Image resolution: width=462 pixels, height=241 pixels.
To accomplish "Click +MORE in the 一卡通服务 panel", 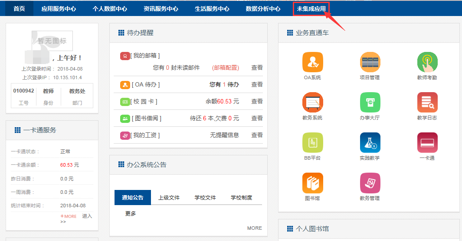I will 69,216.
